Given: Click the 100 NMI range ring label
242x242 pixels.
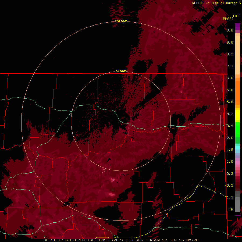Looking at the screenshot, I should tap(121, 21).
